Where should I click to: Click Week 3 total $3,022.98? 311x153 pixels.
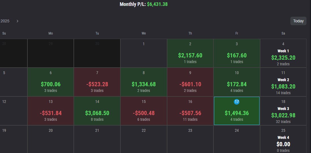point(283,115)
